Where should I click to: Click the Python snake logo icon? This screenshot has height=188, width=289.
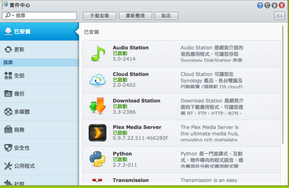click(x=98, y=159)
